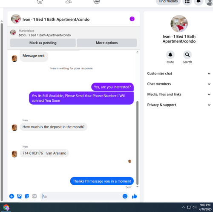Open the $850 Marketplace listing link
The image size is (213, 212).
45,35
